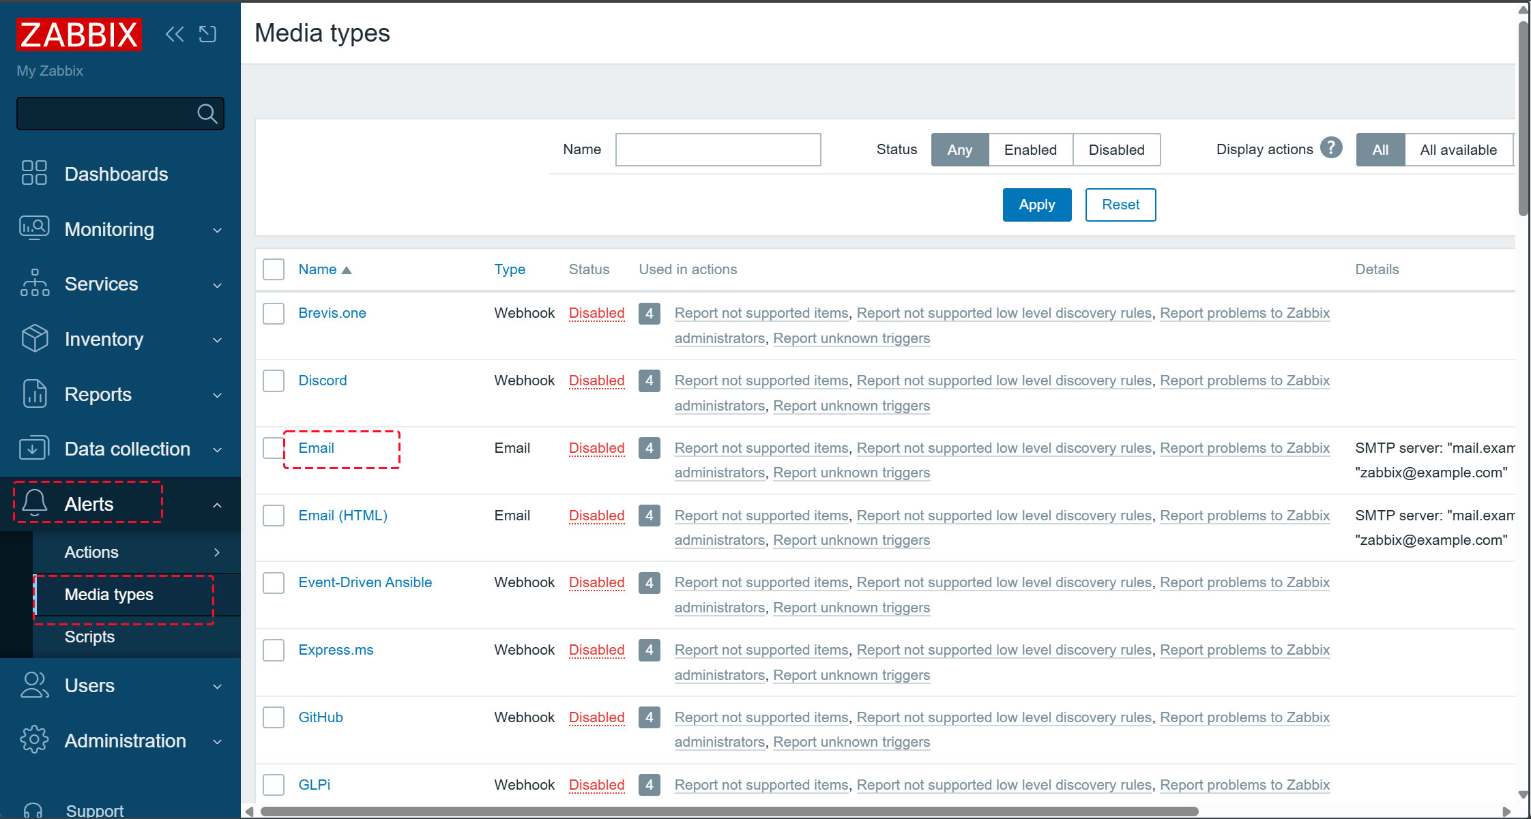The width and height of the screenshot is (1531, 819).
Task: Click the horizontal scrollbar at bottom
Action: [729, 811]
